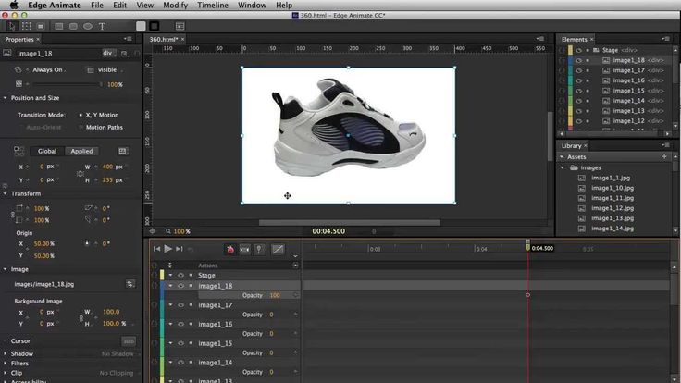Toggle Stage eye in timeline
Viewport: 681px width, 383px height.
pos(180,276)
